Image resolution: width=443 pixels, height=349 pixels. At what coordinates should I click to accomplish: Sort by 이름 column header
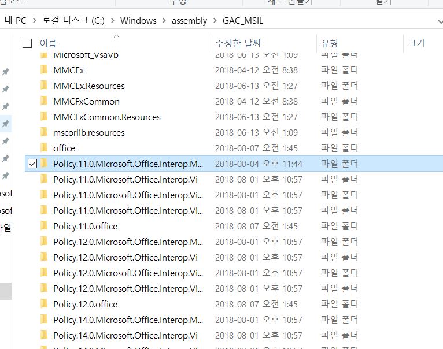[48, 43]
